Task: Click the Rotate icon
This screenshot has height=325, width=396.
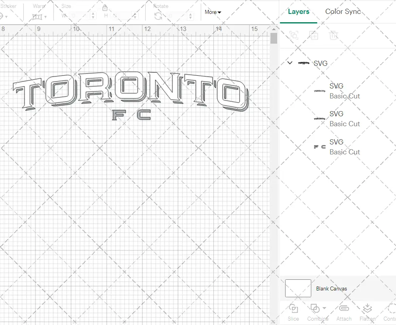Action: point(158,16)
